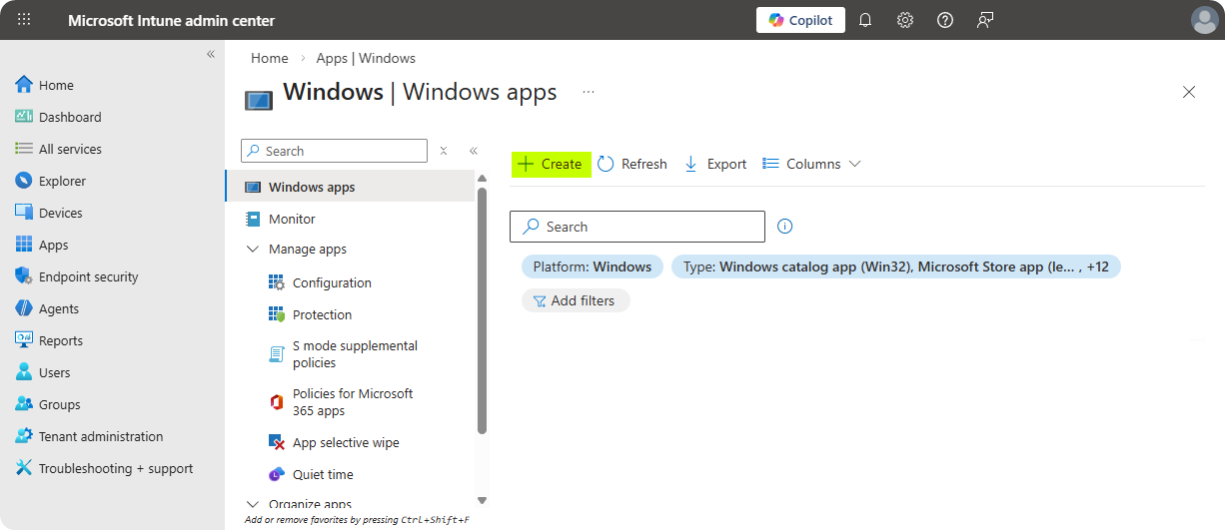
Task: Export the Windows apps list
Action: pos(715,164)
